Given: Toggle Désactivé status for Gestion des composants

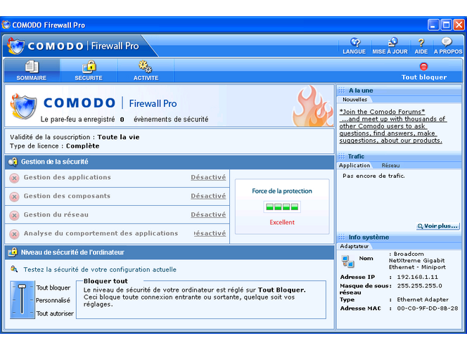Looking at the screenshot, I should pyautogui.click(x=208, y=196).
